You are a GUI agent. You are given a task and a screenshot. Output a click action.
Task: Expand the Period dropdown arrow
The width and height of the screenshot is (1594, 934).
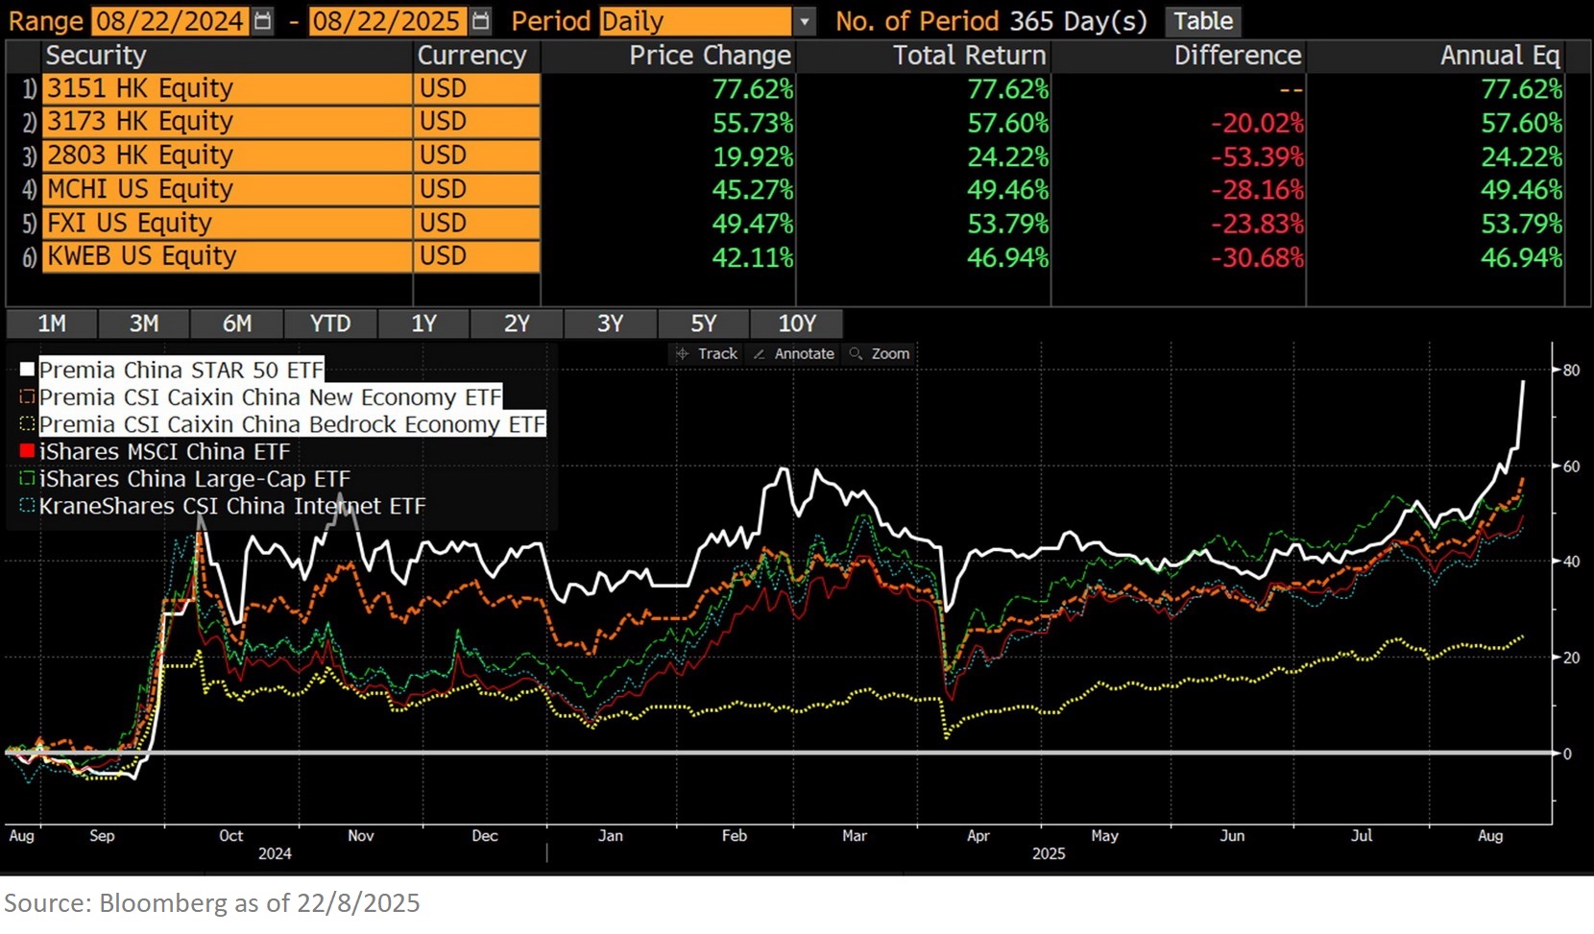tap(805, 21)
